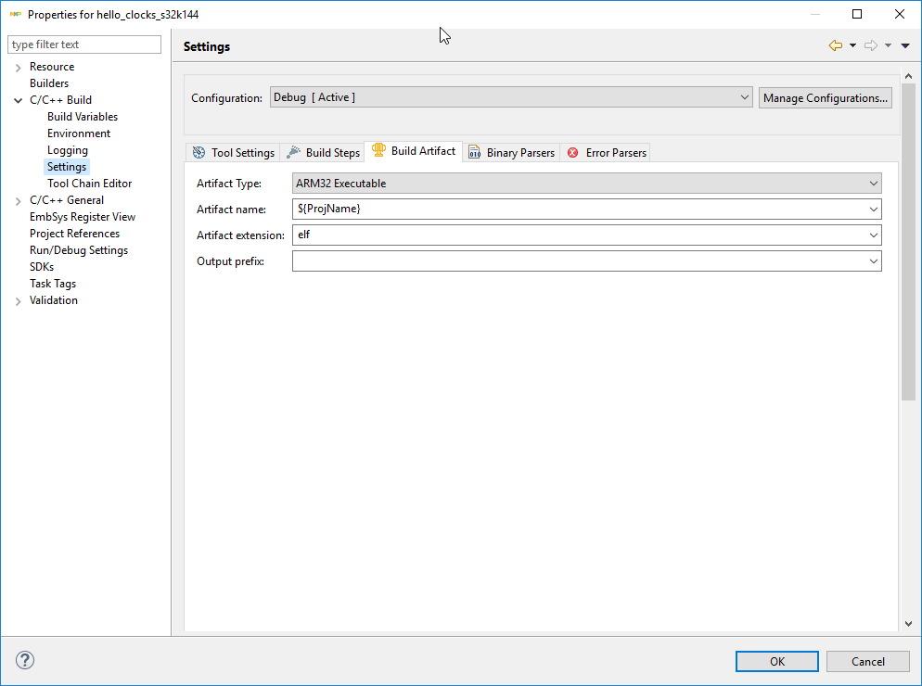This screenshot has height=686, width=922.
Task: Click the vertical scrollbar thumb
Action: (908, 242)
